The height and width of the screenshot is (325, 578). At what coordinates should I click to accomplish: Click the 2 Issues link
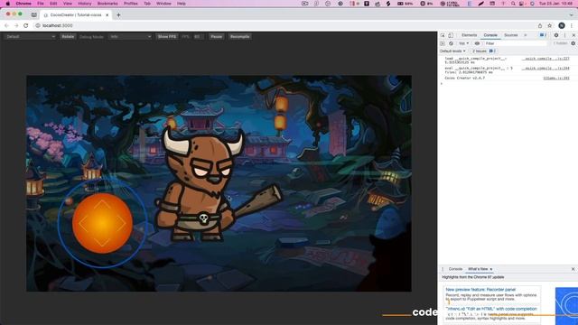484,51
